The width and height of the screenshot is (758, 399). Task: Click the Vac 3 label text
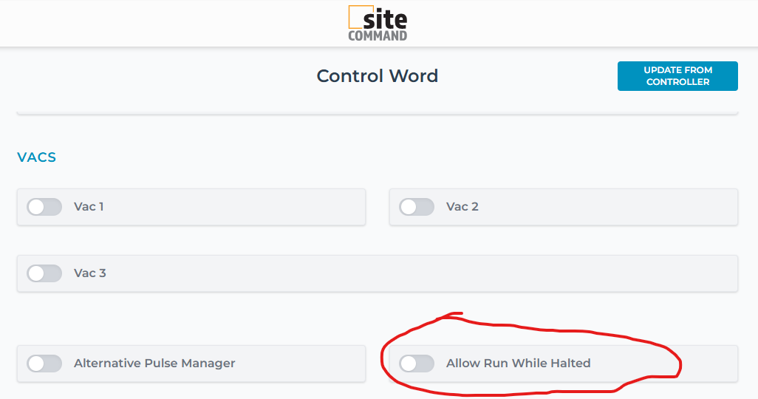tap(89, 273)
